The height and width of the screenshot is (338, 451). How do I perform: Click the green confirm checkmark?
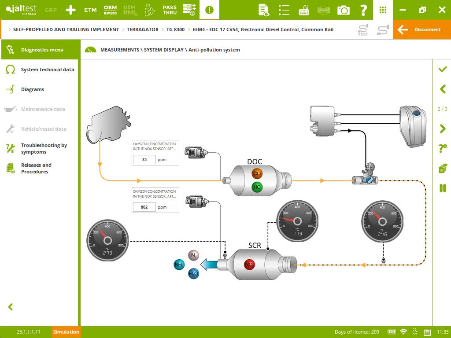tap(443, 70)
